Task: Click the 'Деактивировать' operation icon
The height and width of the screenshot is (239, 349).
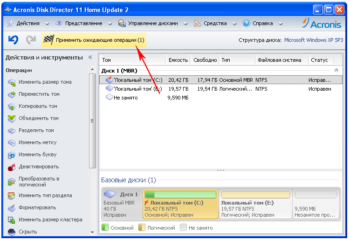Action: tap(12, 167)
